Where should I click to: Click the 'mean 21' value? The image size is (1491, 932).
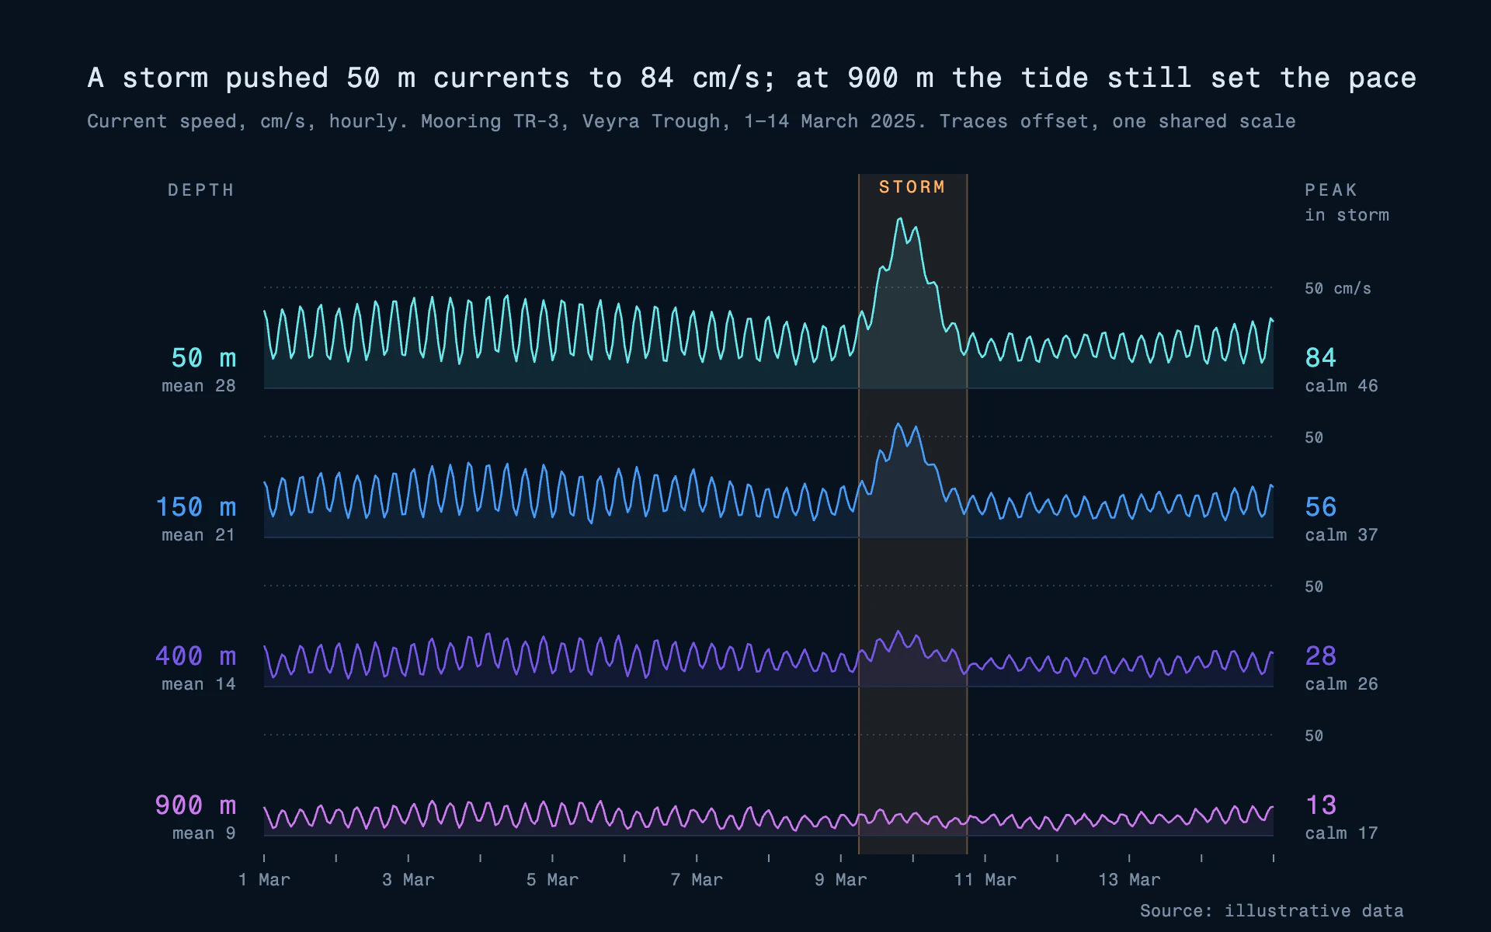pos(199,535)
